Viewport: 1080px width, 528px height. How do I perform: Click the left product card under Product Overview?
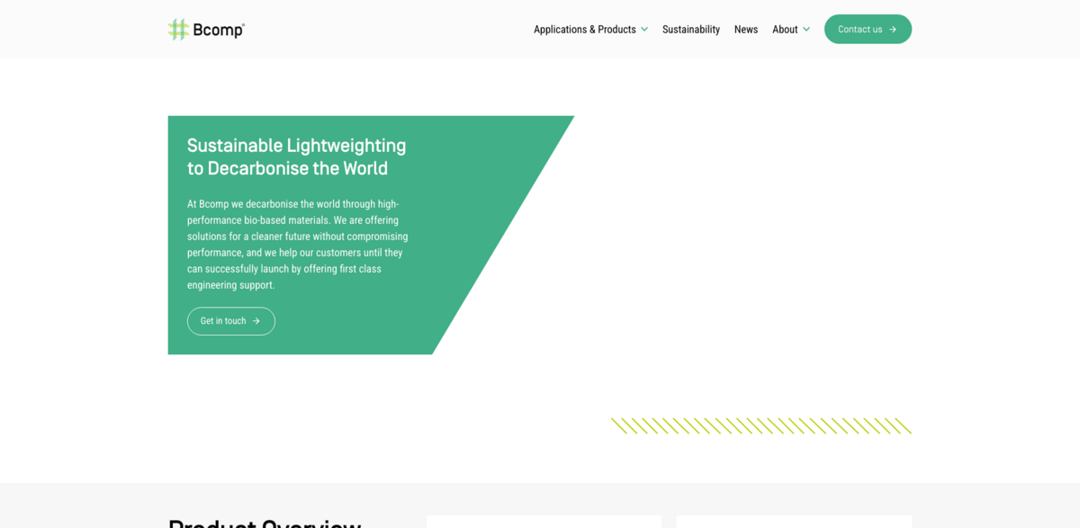[544, 524]
